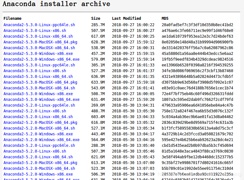Click Anaconda3-5.2.0-Windows-x86.exe link
This screenshot has width=244, height=180.
tap(38, 174)
